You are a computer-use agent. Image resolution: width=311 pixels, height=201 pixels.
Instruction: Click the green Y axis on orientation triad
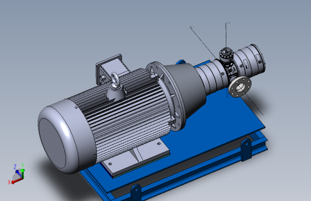click(x=23, y=171)
